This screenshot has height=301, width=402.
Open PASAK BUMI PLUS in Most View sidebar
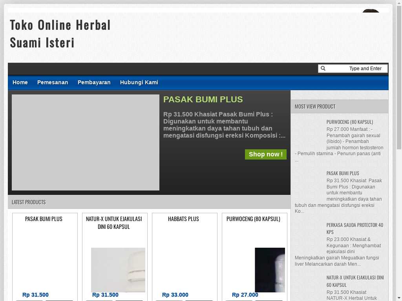point(343,173)
